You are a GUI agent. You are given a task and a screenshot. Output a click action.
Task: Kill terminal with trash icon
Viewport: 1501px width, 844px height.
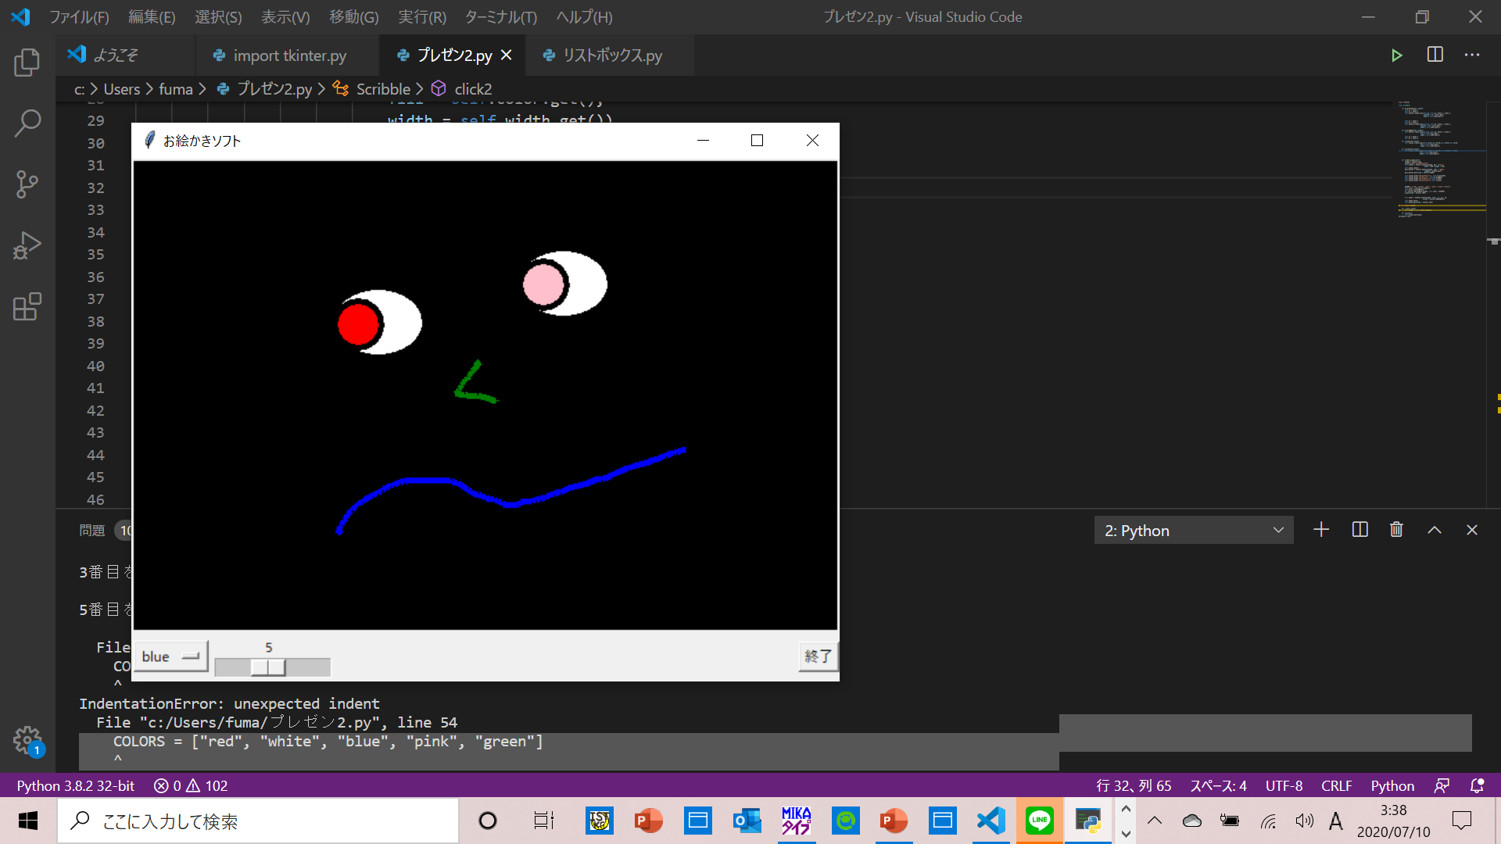(x=1396, y=530)
